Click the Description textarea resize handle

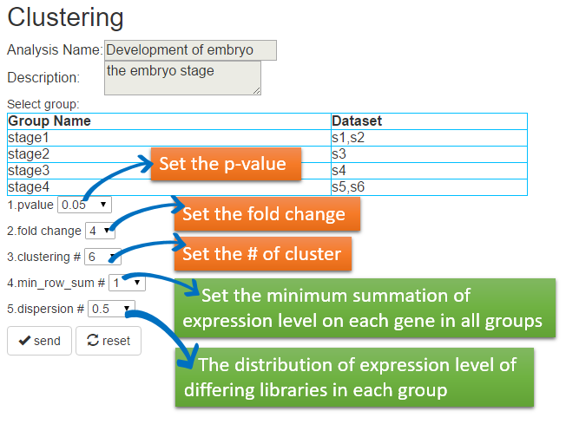point(257,91)
